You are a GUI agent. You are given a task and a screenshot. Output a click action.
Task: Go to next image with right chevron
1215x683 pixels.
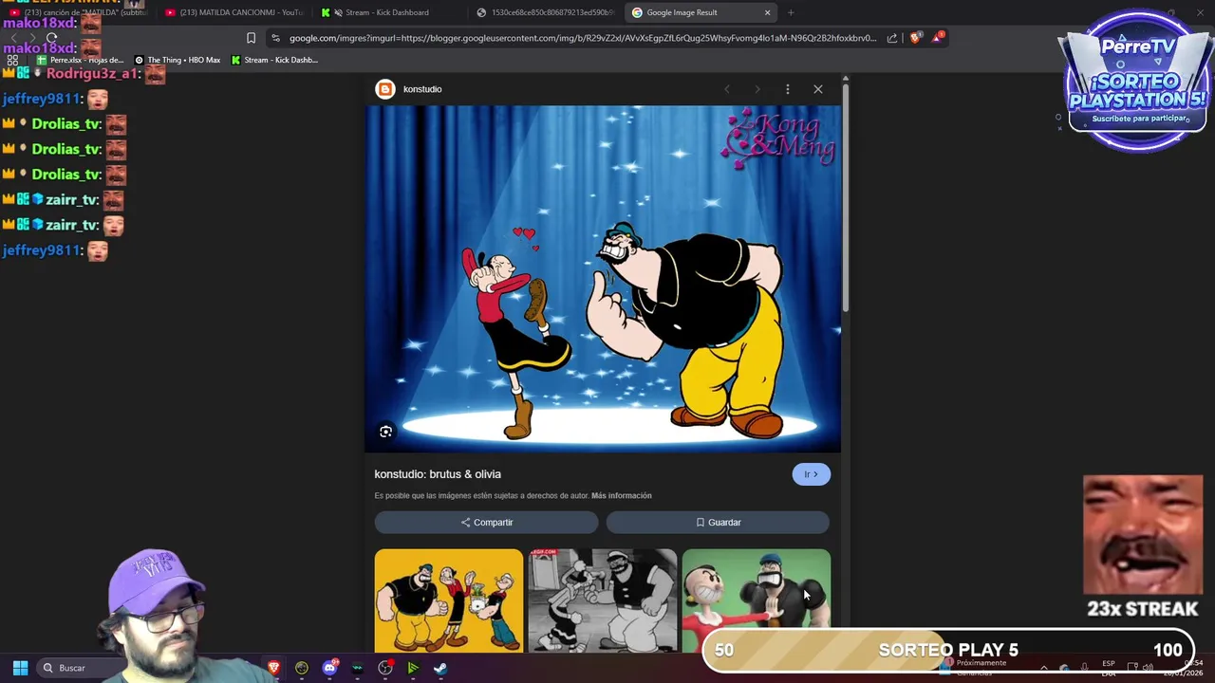[757, 89]
